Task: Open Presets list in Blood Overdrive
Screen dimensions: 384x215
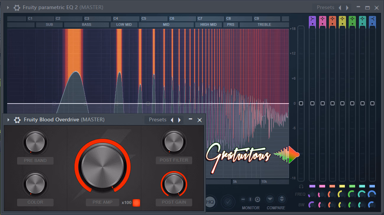Action: pos(157,120)
